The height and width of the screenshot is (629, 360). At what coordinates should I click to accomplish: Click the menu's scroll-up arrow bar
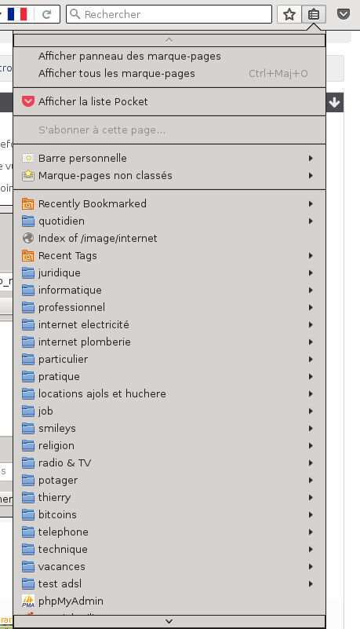point(169,40)
